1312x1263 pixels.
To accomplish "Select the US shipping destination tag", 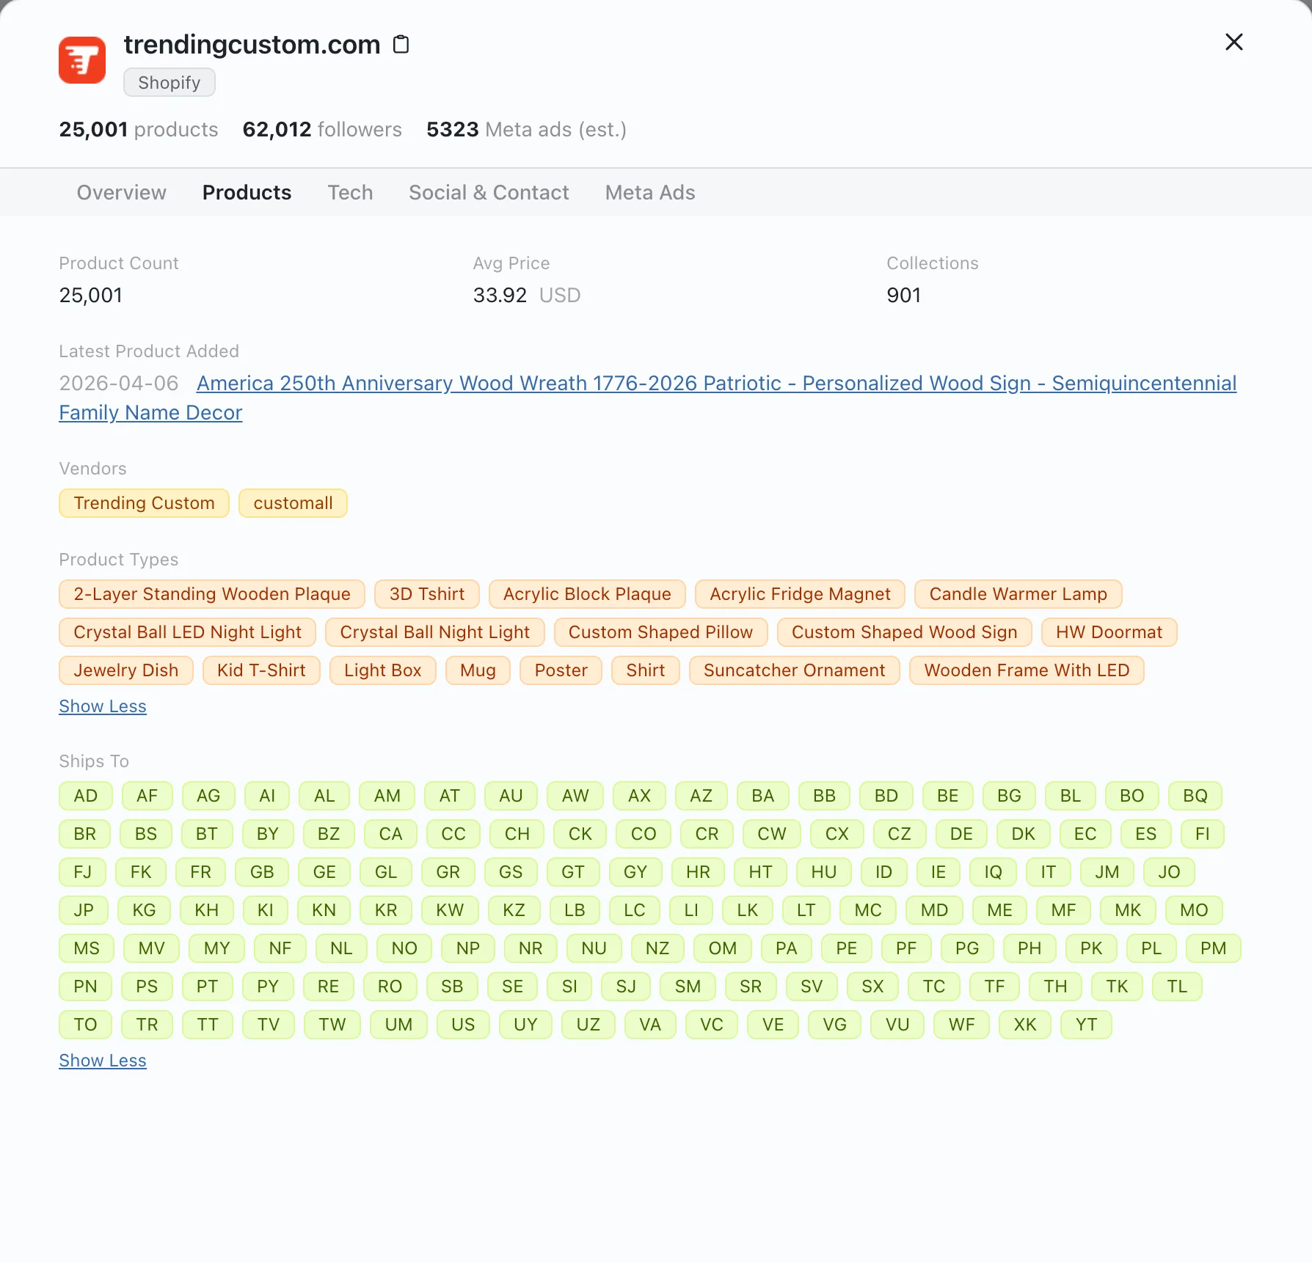I will point(463,1025).
